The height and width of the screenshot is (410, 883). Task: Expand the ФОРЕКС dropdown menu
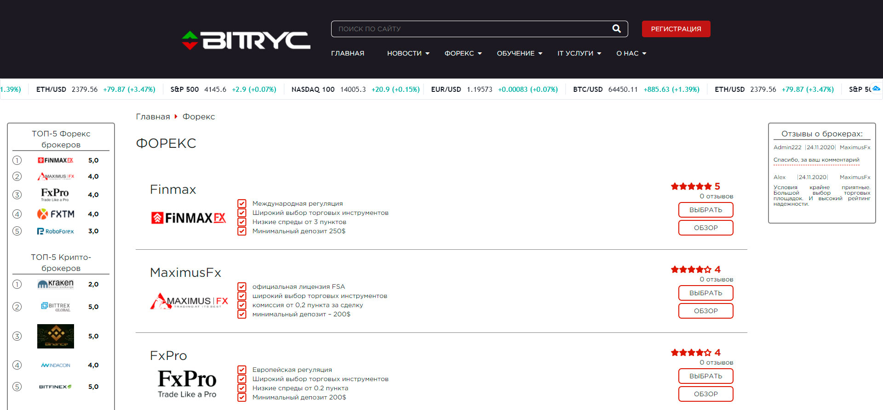(x=463, y=53)
